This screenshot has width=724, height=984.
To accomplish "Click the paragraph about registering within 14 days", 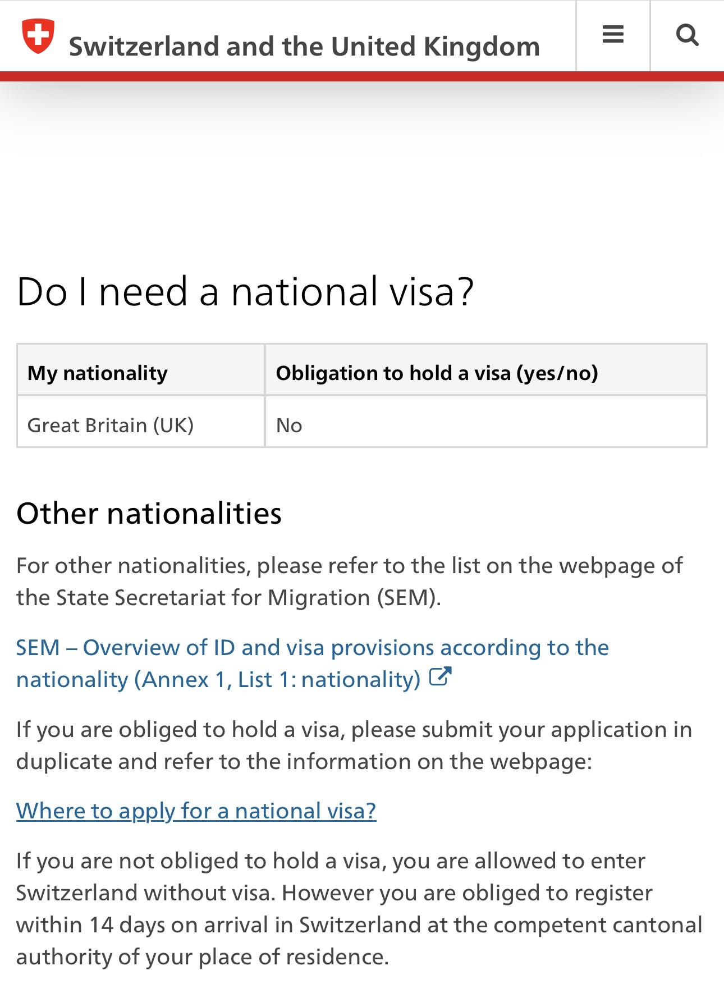I will [359, 909].
